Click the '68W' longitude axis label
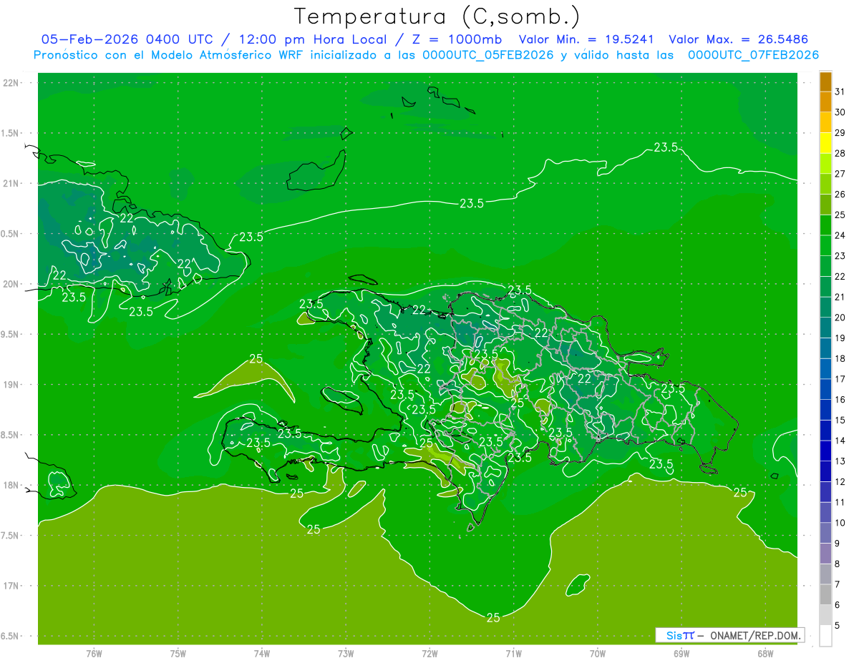The height and width of the screenshot is (663, 859). [x=765, y=653]
